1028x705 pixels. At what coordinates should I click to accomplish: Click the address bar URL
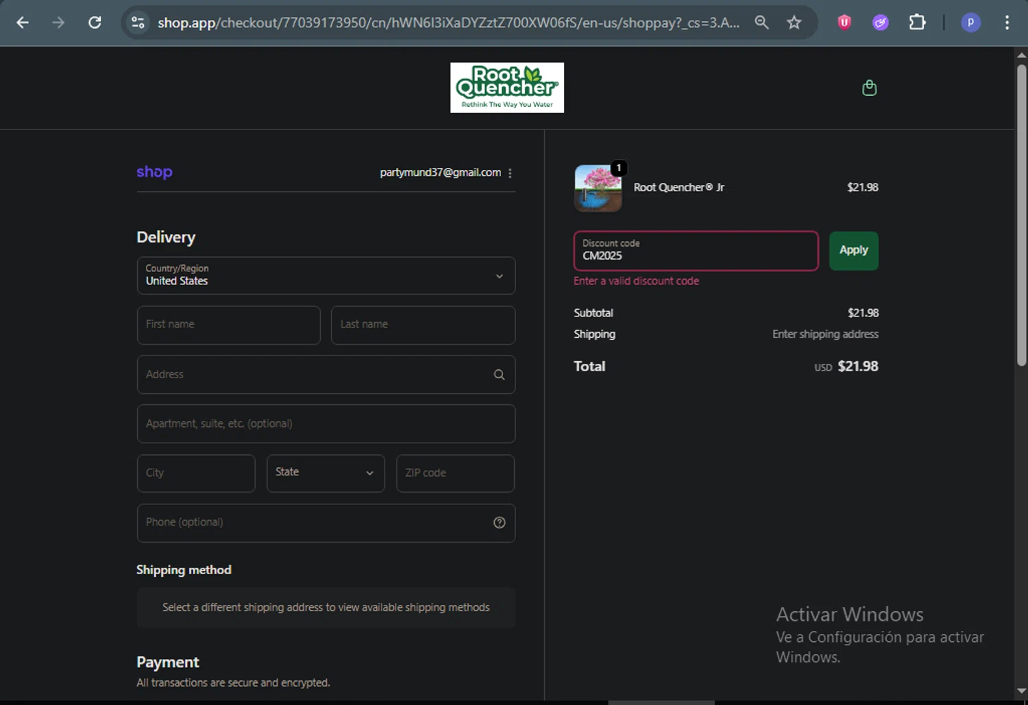pyautogui.click(x=448, y=23)
